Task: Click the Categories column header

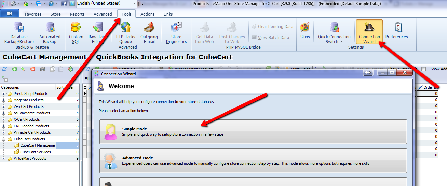Action: tap(28, 87)
